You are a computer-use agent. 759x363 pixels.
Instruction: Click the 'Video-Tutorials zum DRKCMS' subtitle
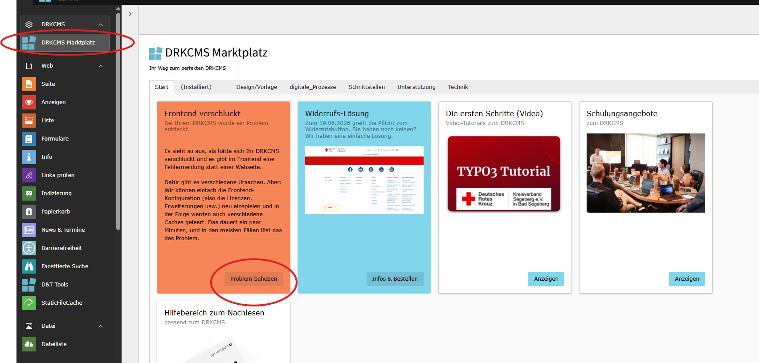point(485,123)
